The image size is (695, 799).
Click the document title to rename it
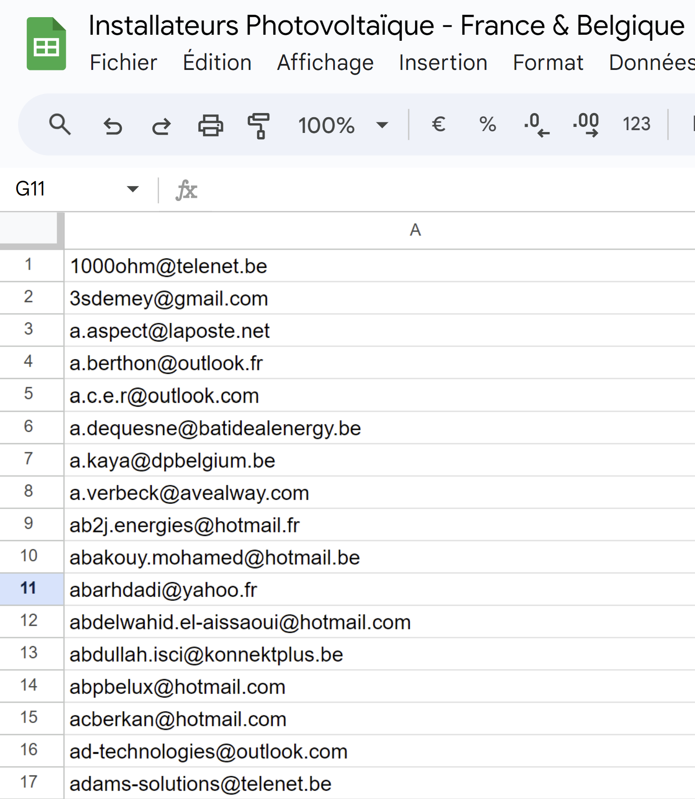pos(386,25)
